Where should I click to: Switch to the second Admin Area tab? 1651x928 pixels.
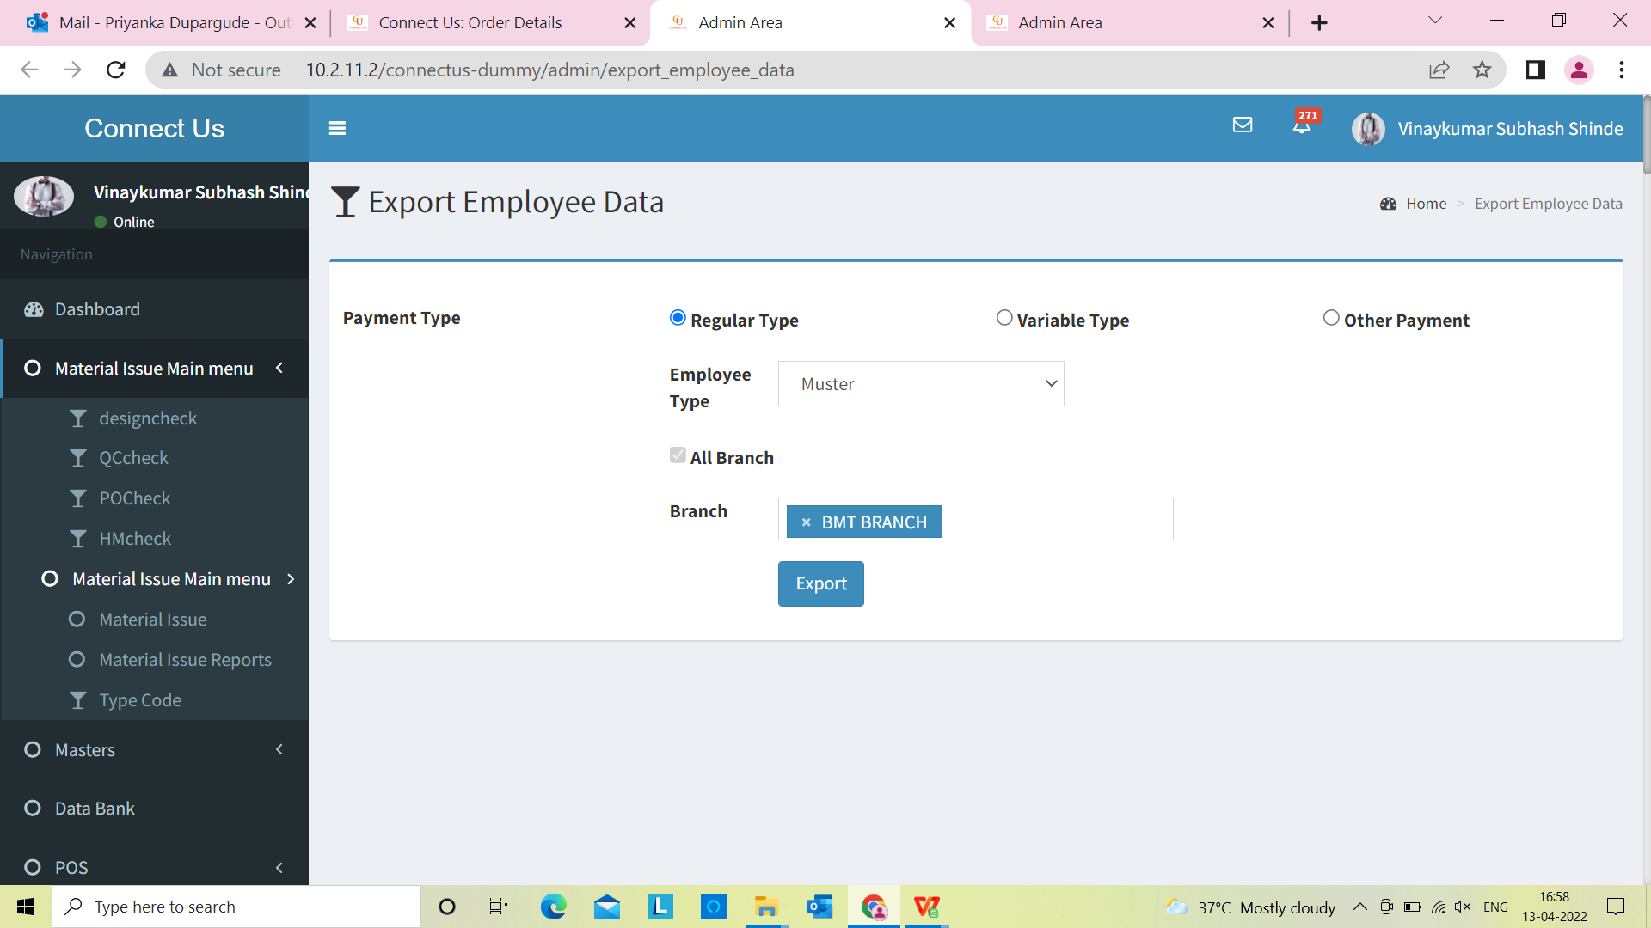point(1129,23)
